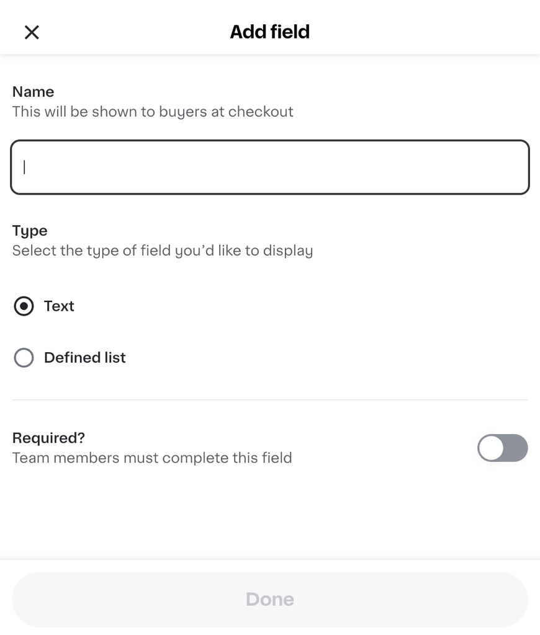
Task: Submit the new field via Done
Action: point(270,599)
